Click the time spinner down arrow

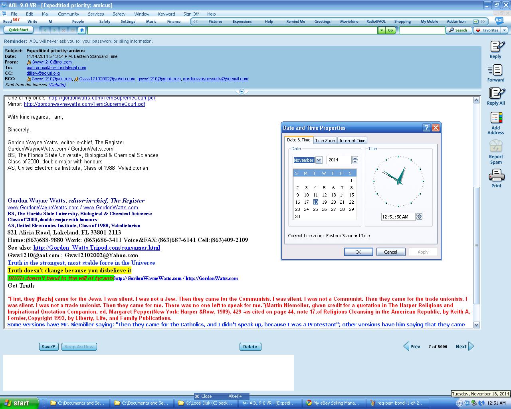(x=419, y=218)
